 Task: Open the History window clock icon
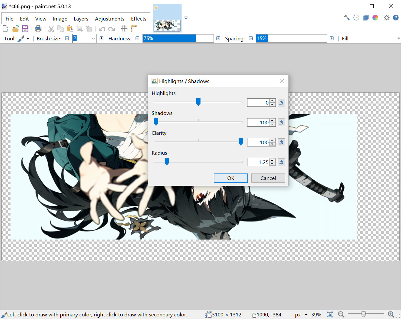pyautogui.click(x=356, y=18)
